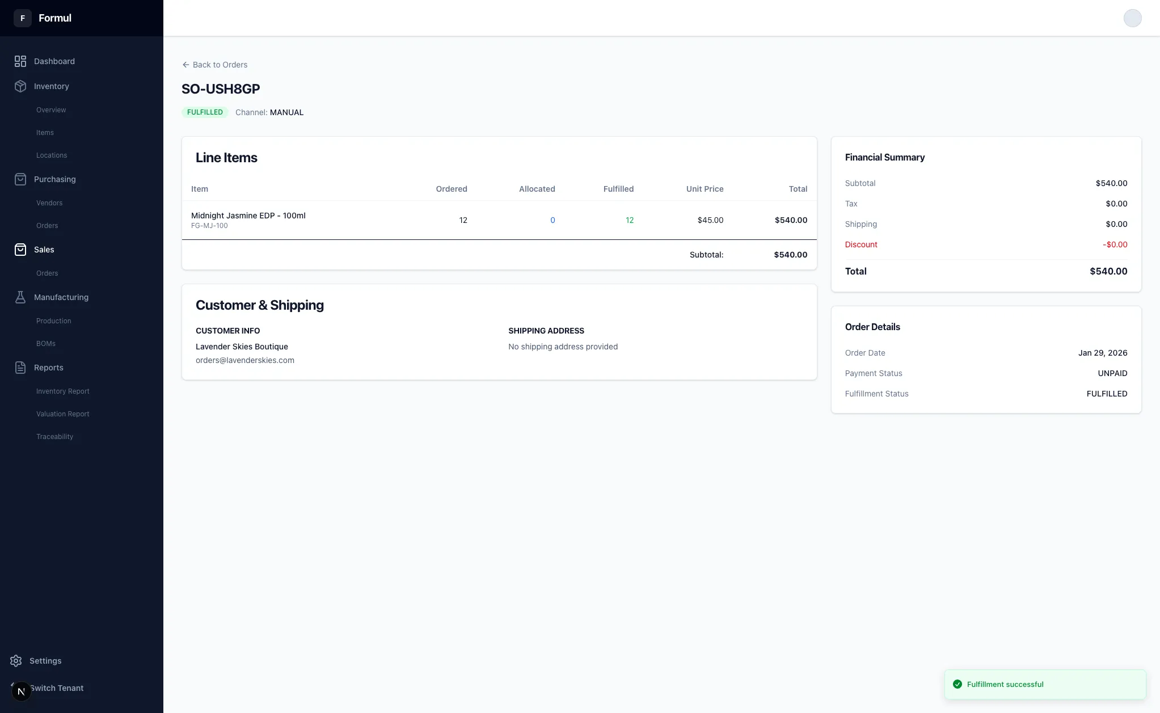This screenshot has height=713, width=1160.
Task: Open the user avatar menu
Action: pyautogui.click(x=1132, y=18)
